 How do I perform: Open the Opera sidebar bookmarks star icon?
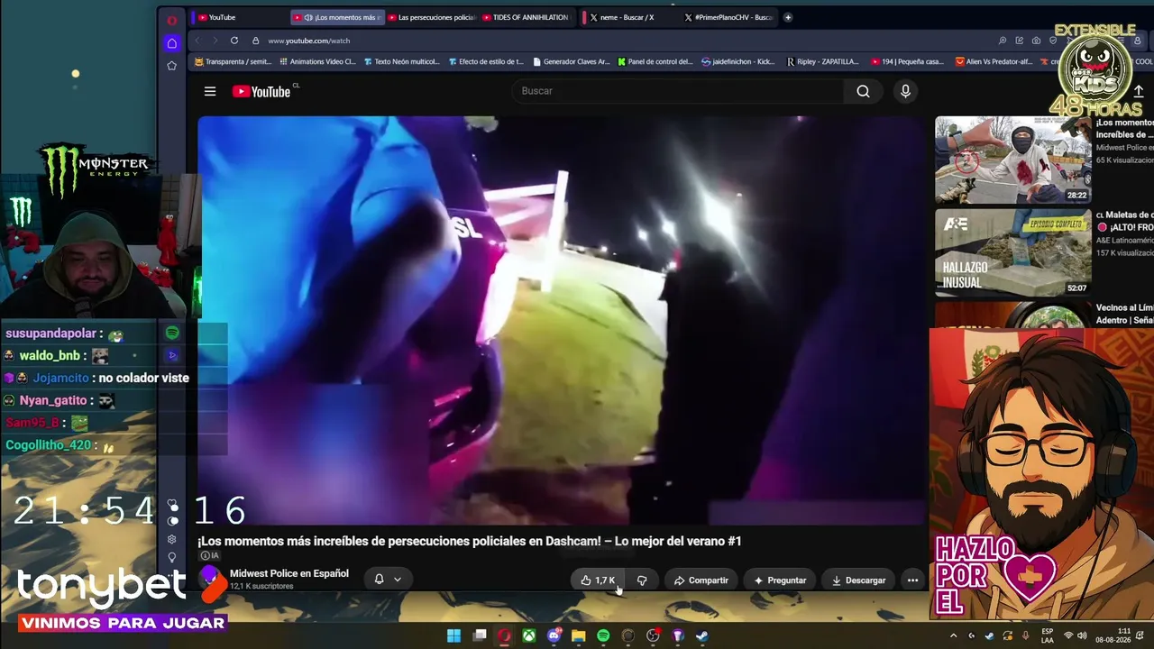171,66
